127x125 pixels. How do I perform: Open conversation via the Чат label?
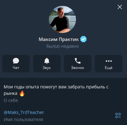16,68
